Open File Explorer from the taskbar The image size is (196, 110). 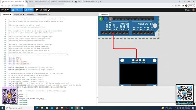pos(42,108)
